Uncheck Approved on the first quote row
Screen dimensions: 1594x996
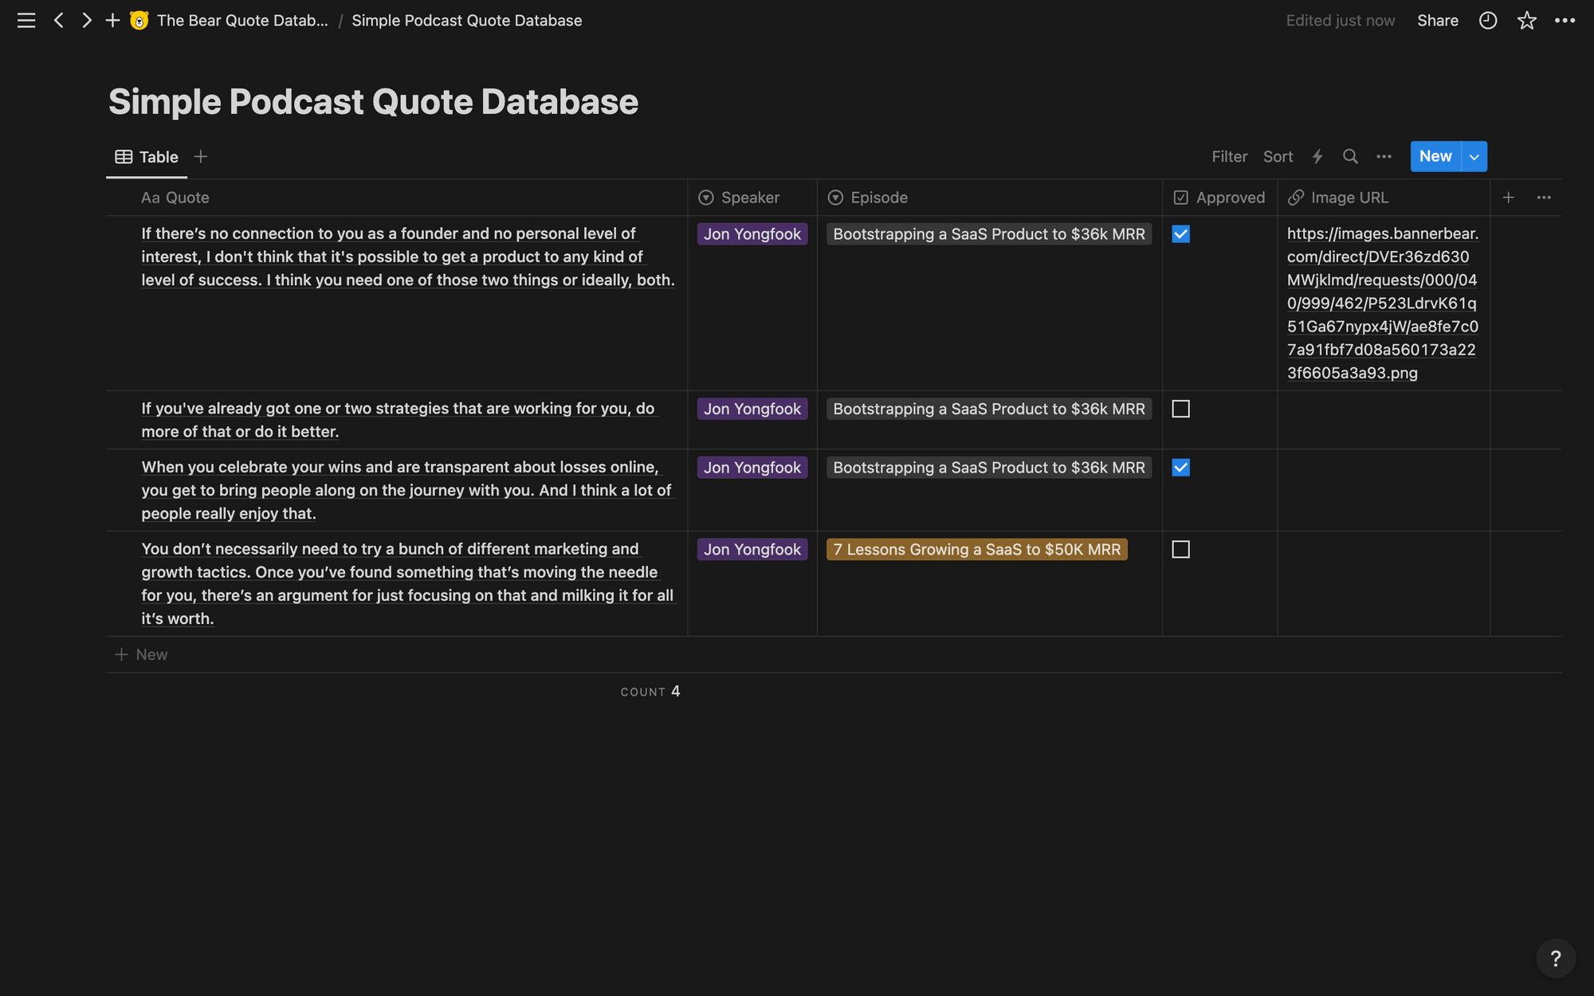[x=1180, y=233]
